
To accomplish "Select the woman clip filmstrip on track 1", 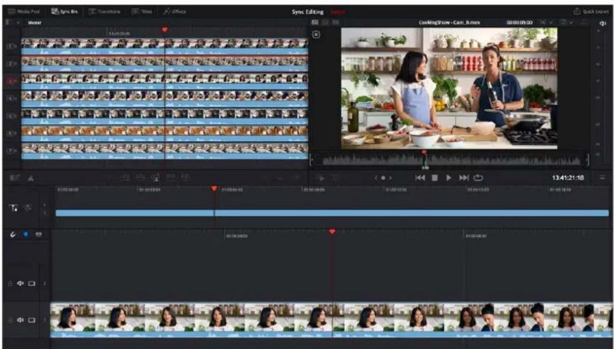I will tap(331, 317).
